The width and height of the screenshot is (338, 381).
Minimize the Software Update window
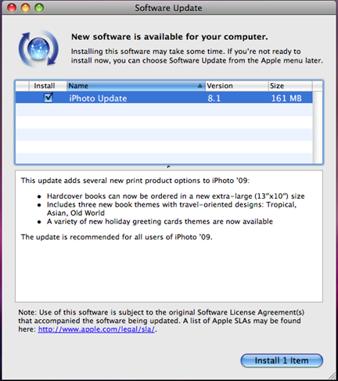pyautogui.click(x=26, y=8)
